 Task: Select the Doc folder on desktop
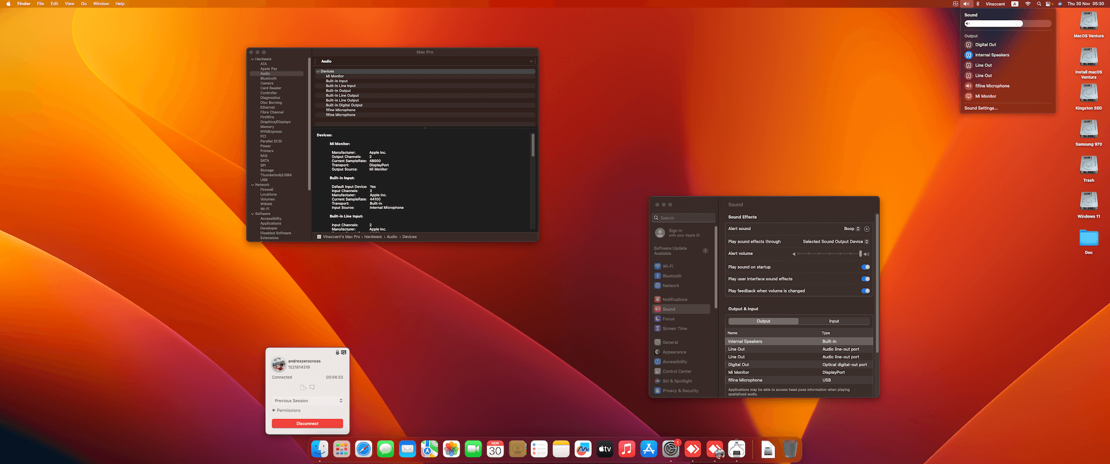(x=1089, y=241)
